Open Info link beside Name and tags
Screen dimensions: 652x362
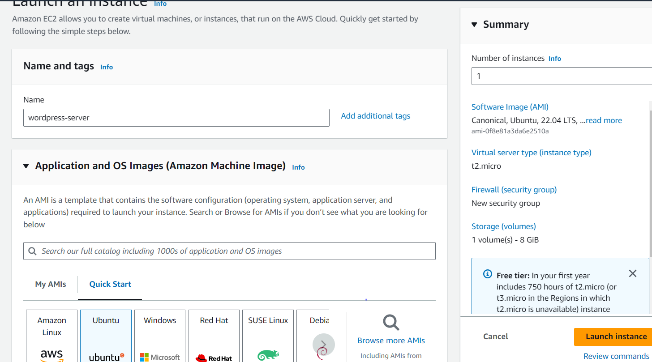click(x=107, y=67)
